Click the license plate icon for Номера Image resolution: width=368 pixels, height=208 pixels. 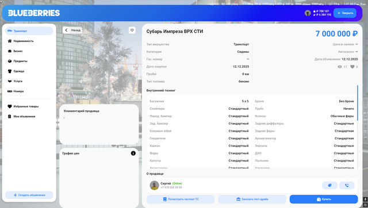click(10, 91)
